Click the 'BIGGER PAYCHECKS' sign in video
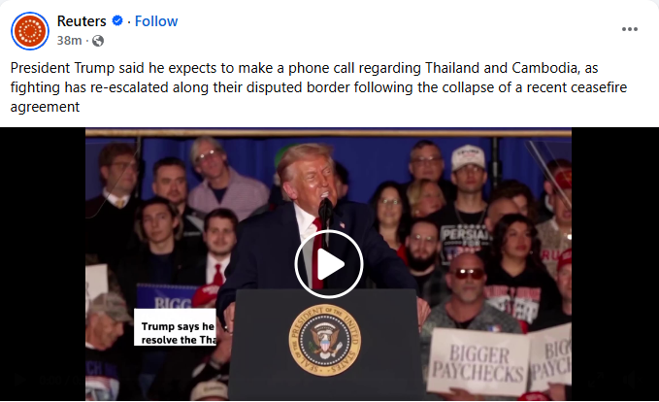 (x=478, y=362)
